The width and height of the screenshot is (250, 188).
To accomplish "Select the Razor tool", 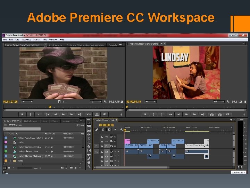I will click(89, 147).
